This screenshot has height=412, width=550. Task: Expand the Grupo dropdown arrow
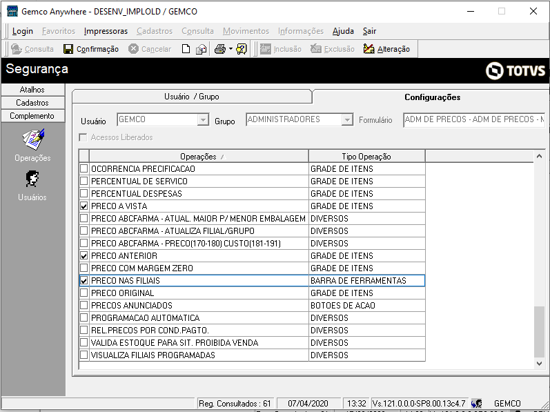[x=347, y=120]
